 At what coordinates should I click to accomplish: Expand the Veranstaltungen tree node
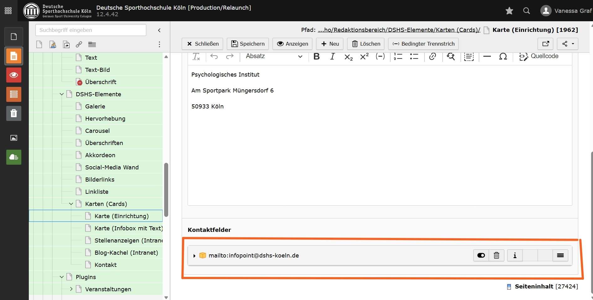tap(71, 289)
